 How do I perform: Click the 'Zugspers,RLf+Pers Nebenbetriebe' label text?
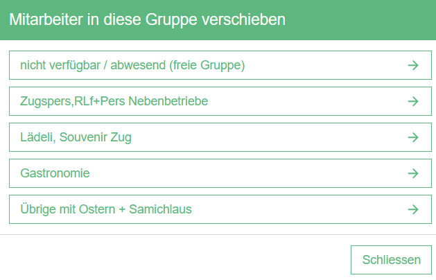tap(114, 101)
